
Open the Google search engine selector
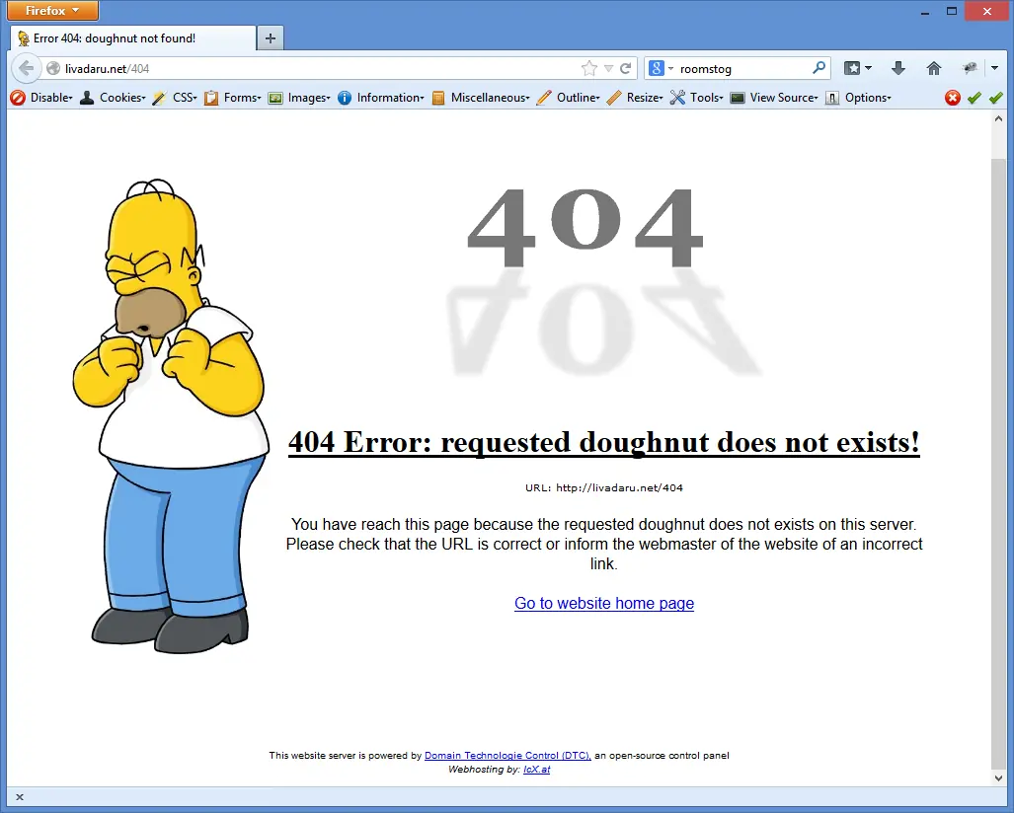(661, 68)
